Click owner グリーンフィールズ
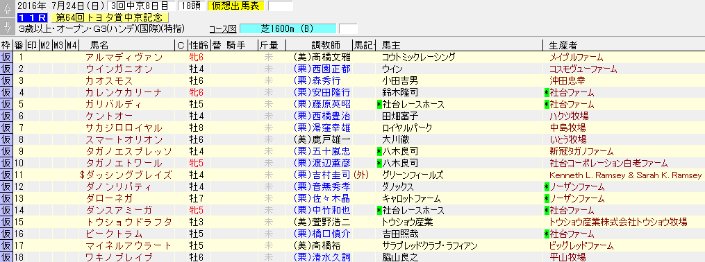This screenshot has height=262, width=705. coord(413,175)
